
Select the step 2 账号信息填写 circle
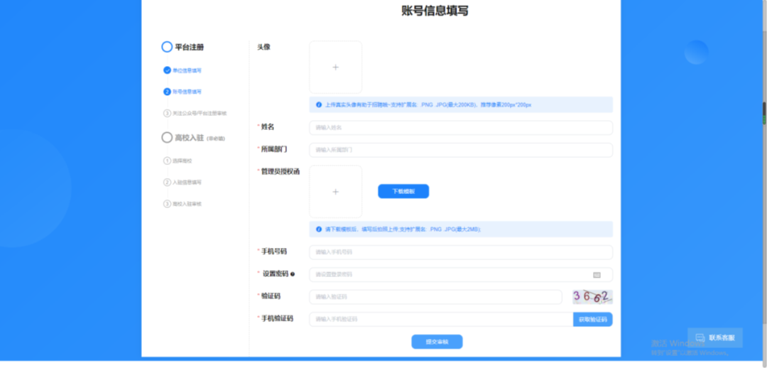coord(167,92)
